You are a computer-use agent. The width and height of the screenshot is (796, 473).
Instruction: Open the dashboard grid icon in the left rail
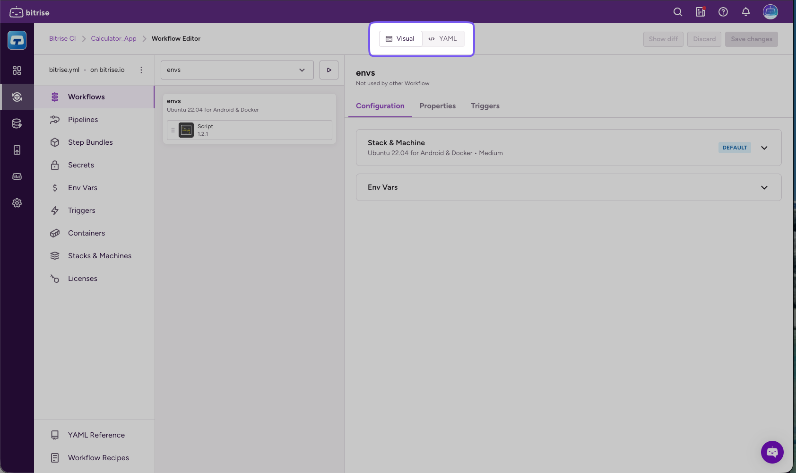(x=17, y=70)
